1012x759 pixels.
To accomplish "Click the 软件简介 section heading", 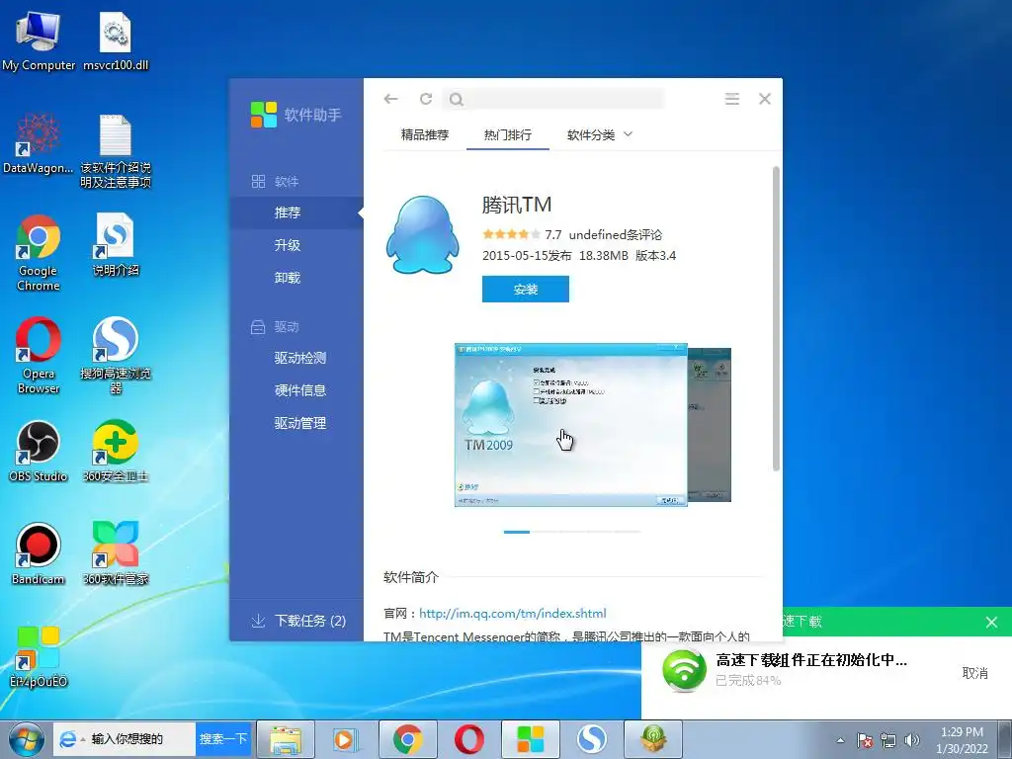I will pyautogui.click(x=410, y=577).
